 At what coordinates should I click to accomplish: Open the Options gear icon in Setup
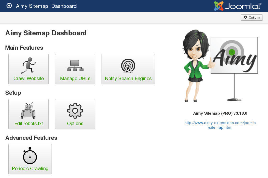[75, 110]
